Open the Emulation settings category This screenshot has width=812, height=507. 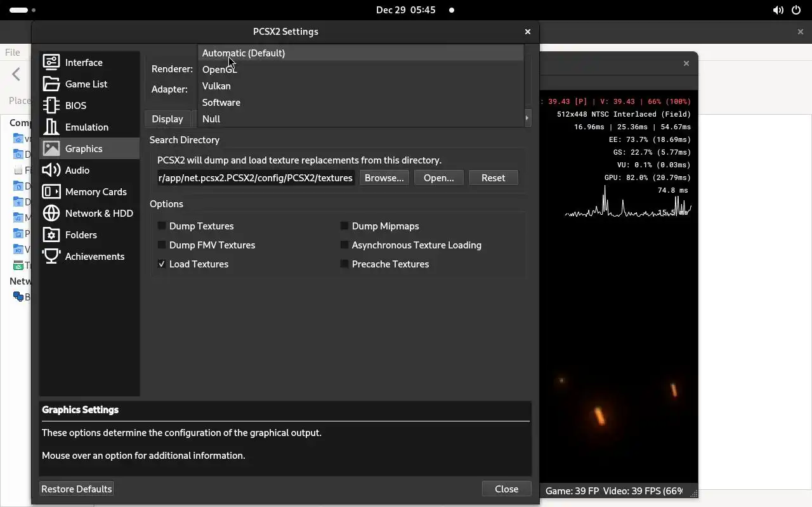pyautogui.click(x=89, y=127)
